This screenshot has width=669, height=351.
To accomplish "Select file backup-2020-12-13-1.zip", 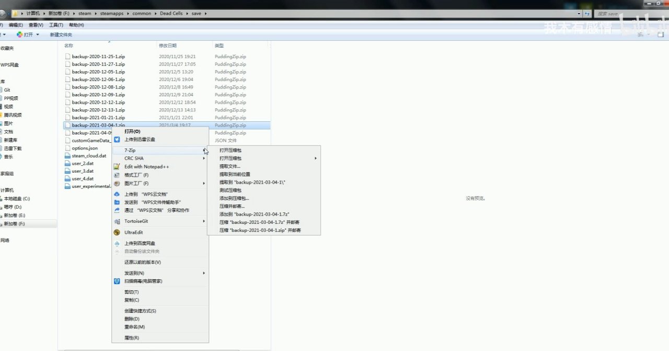I will (x=98, y=110).
